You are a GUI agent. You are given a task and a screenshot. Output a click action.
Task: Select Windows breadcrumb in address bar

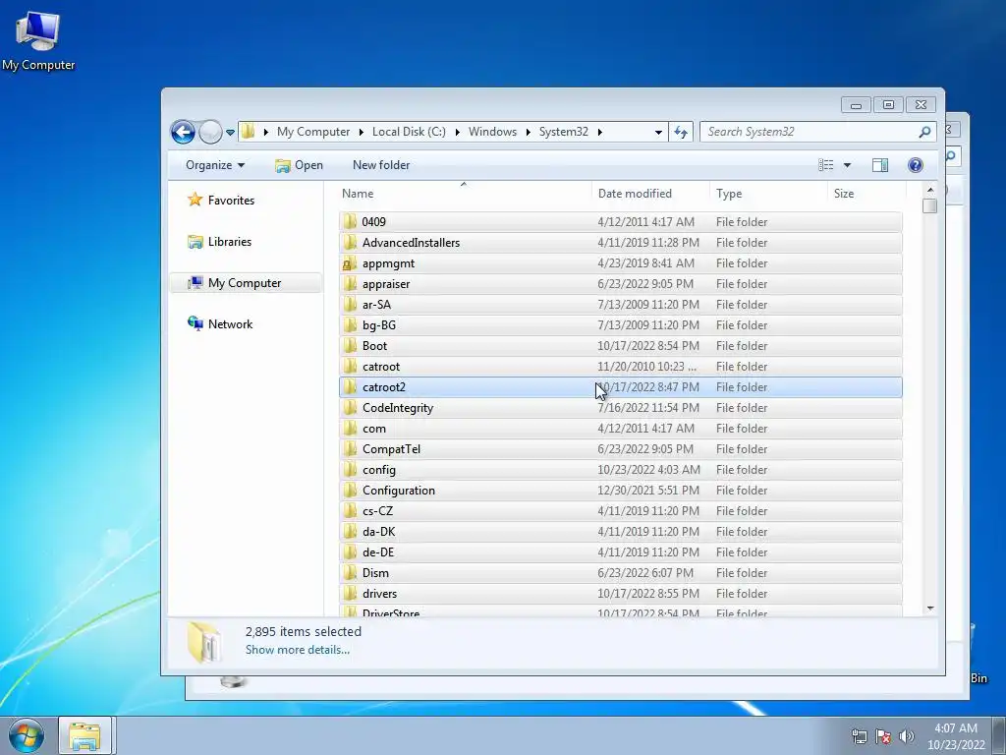pos(492,132)
